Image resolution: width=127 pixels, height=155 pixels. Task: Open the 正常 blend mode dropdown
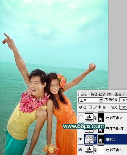click(91, 100)
